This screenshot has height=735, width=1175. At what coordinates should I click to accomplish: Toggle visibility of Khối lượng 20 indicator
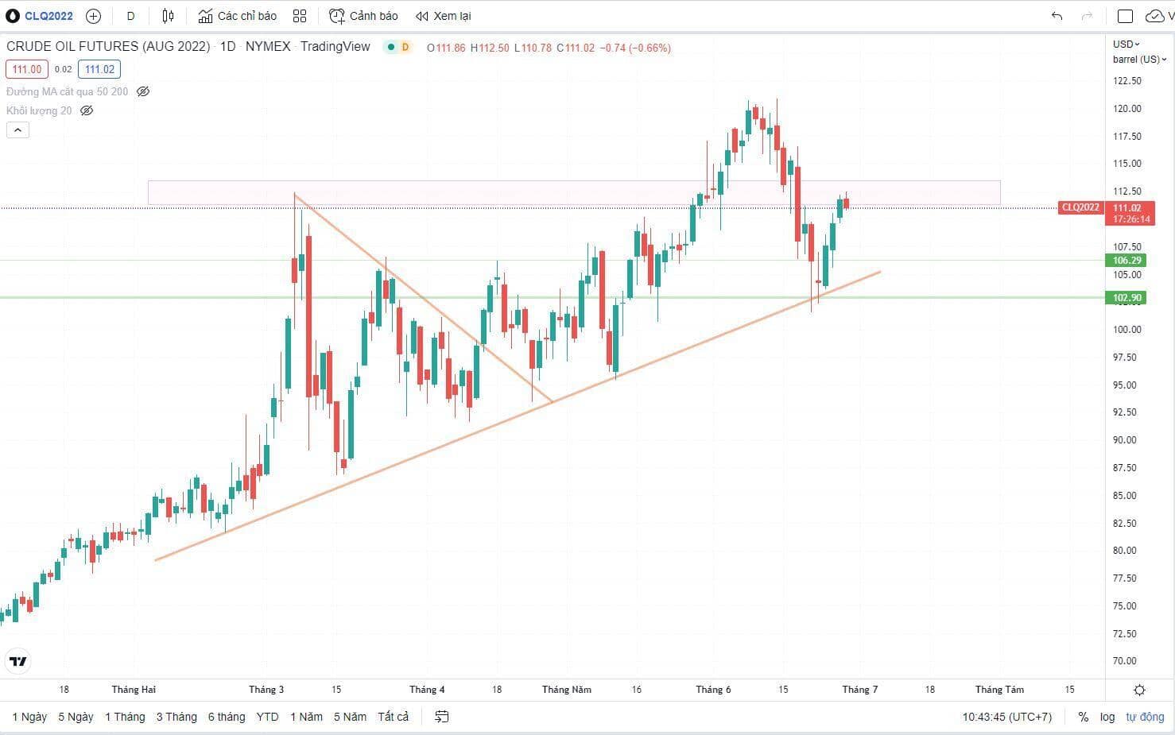pos(87,110)
